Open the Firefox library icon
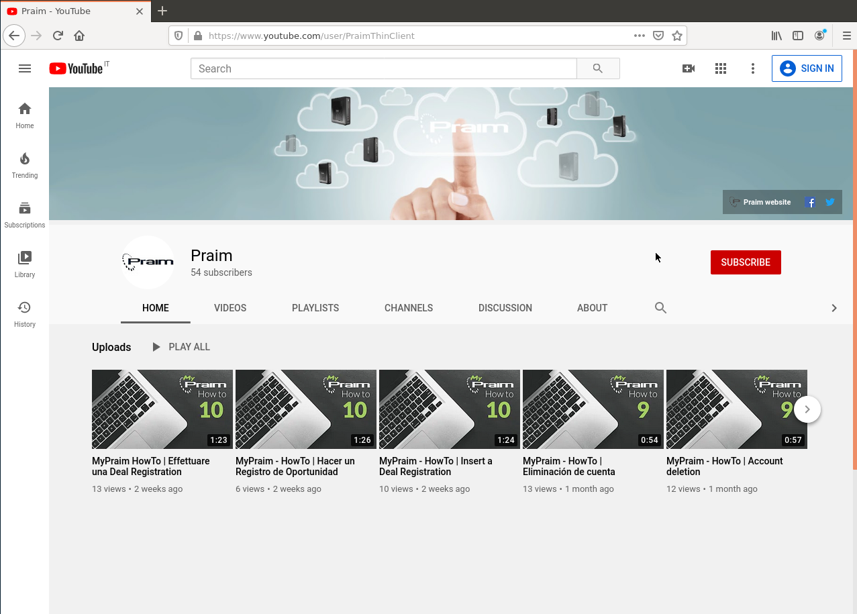The width and height of the screenshot is (857, 614). click(x=776, y=36)
